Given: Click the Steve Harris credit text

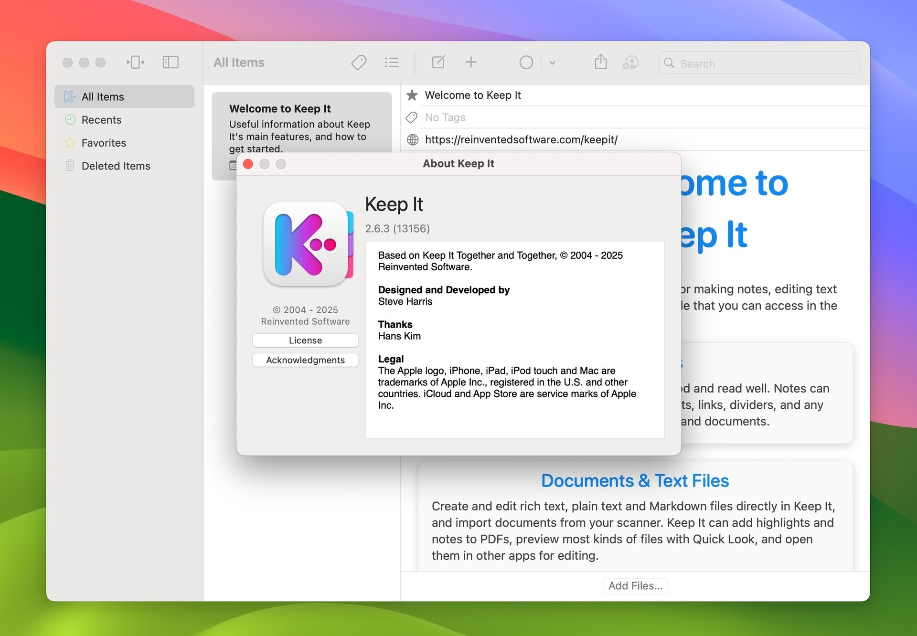Looking at the screenshot, I should coord(405,302).
